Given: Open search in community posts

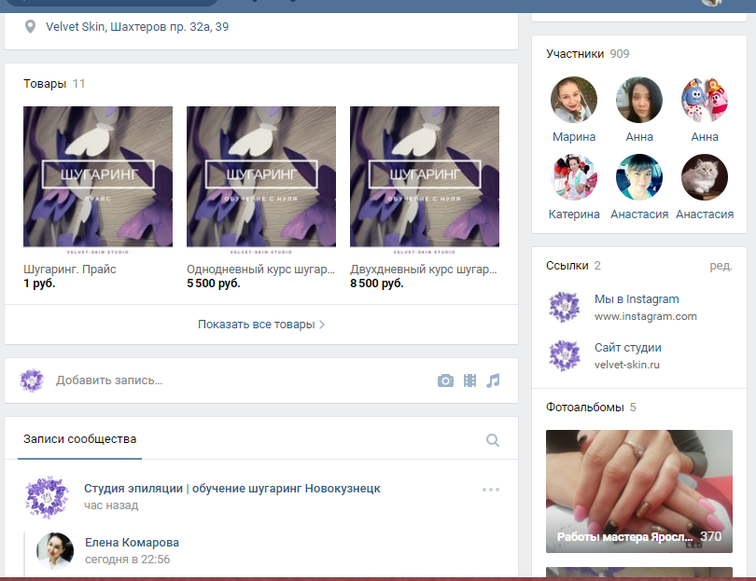Looking at the screenshot, I should [492, 440].
